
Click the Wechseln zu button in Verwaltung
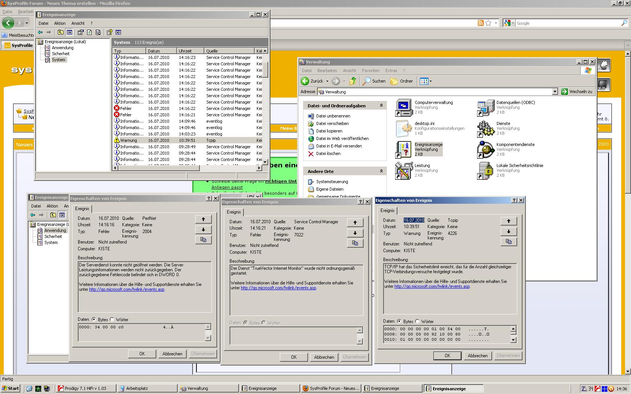[577, 92]
